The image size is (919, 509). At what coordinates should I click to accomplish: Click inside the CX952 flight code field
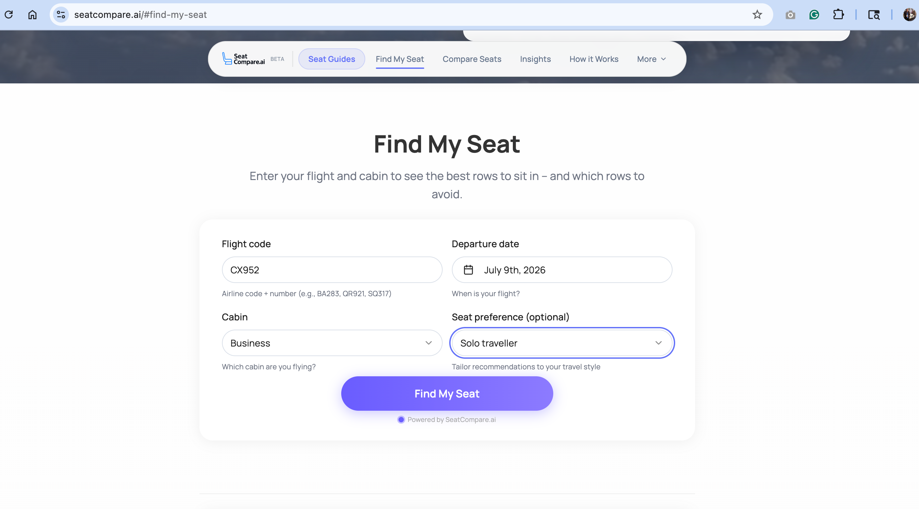tap(331, 270)
